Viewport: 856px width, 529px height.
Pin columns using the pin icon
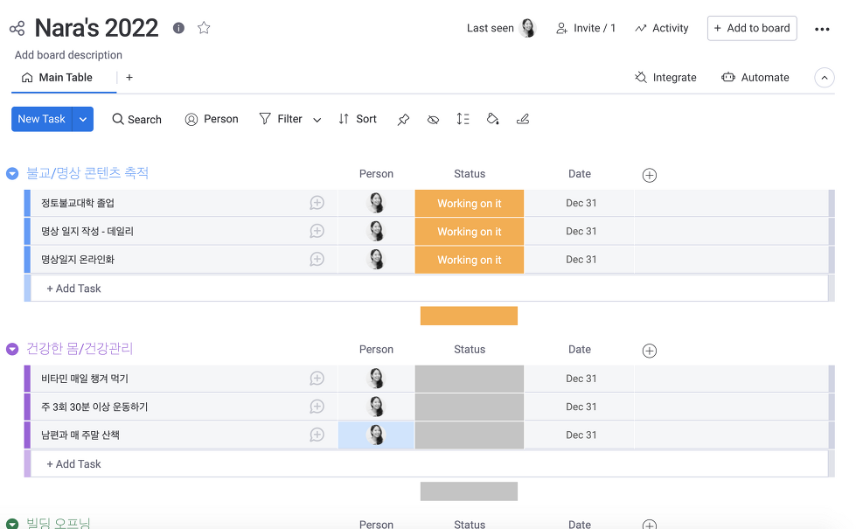tap(403, 120)
